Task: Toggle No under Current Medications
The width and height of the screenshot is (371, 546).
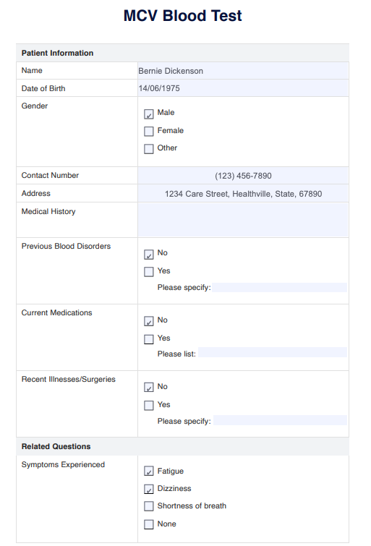Action: point(149,321)
